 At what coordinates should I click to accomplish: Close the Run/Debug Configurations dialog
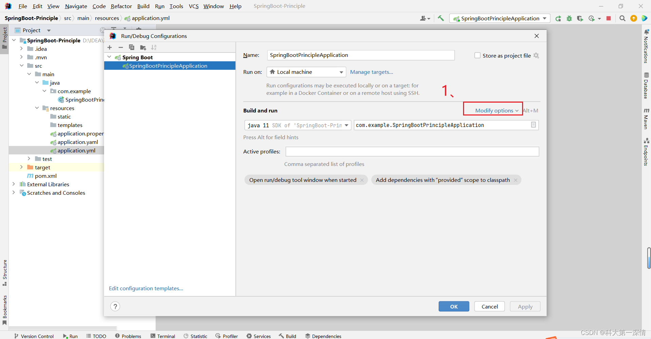[x=537, y=36]
